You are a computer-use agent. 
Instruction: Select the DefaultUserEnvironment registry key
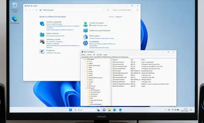pos(96,78)
